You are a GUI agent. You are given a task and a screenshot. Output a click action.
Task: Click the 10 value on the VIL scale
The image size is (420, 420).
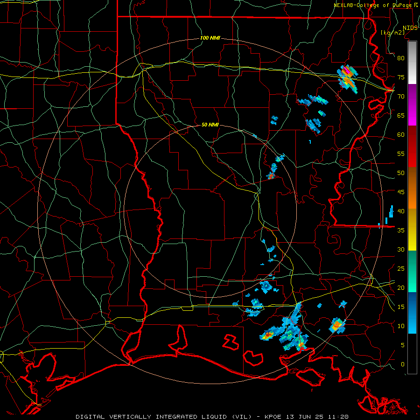coord(401,326)
